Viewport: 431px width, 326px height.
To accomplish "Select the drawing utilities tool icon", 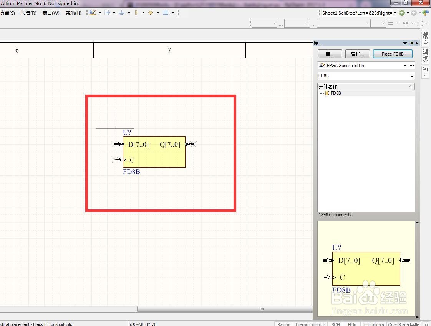I will click(93, 13).
